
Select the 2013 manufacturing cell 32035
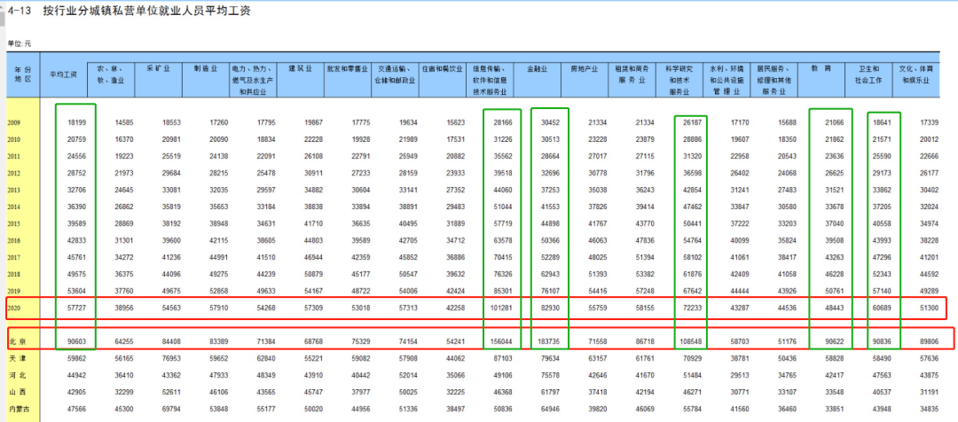pyautogui.click(x=219, y=191)
